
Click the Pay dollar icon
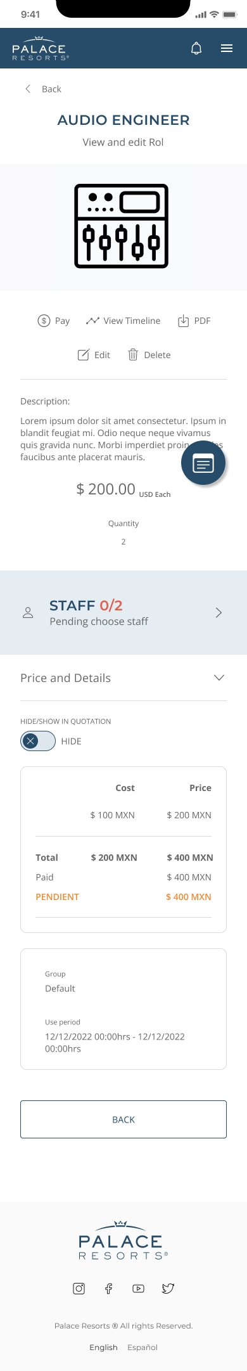[x=44, y=321]
